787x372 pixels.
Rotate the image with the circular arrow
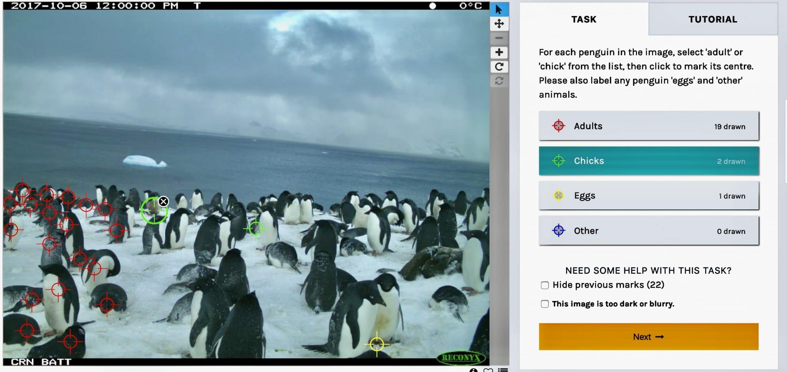pos(499,67)
